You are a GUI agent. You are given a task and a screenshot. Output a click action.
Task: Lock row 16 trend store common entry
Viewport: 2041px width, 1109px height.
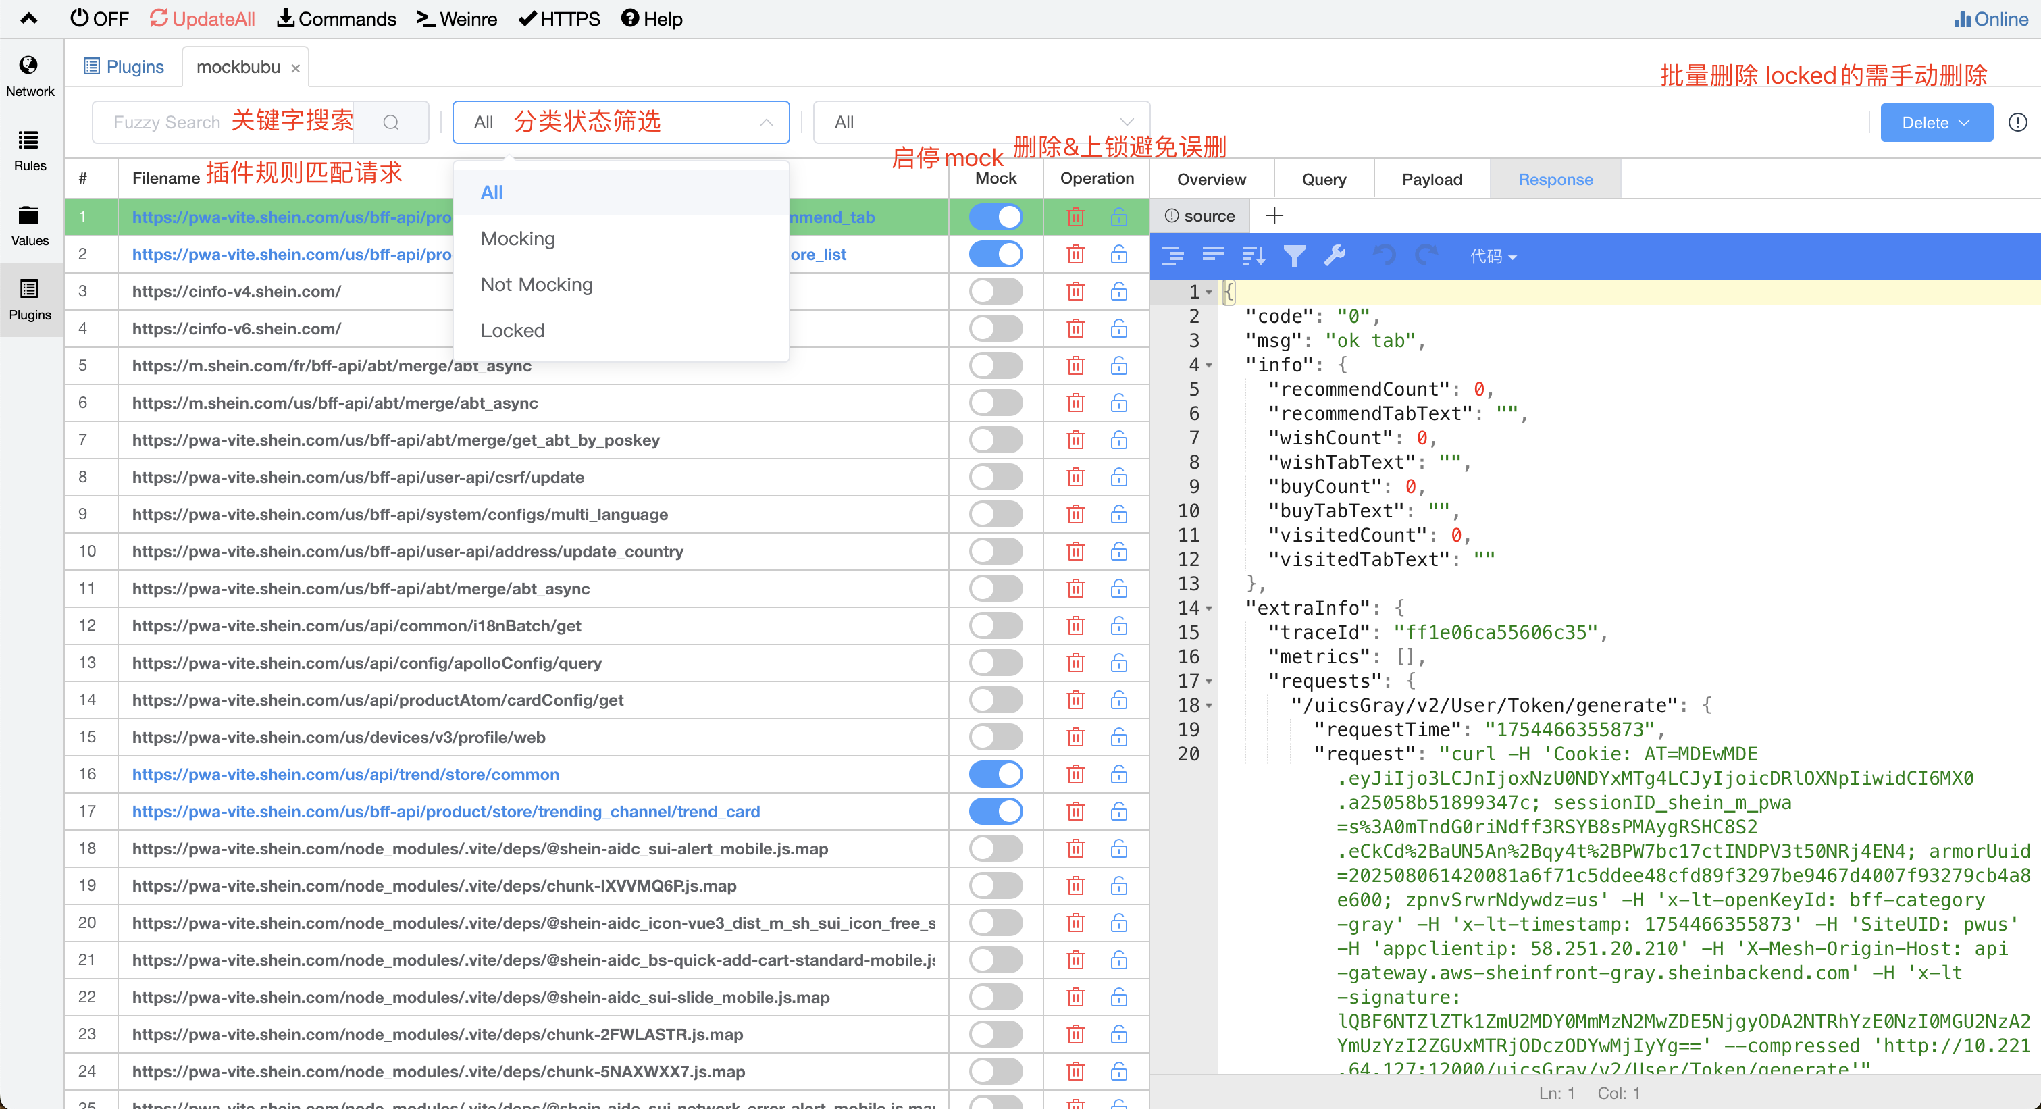pyautogui.click(x=1118, y=774)
